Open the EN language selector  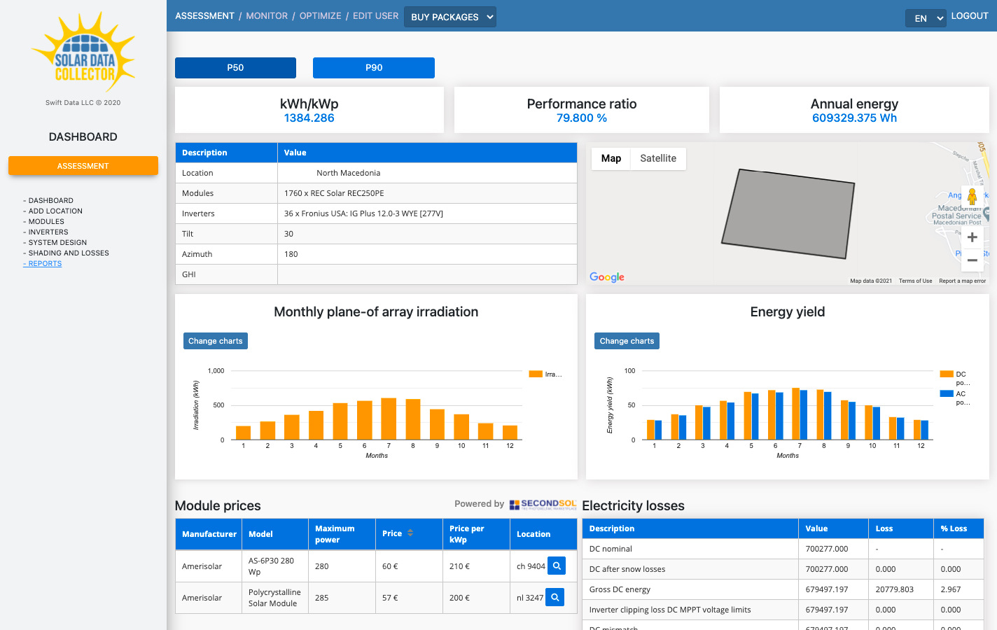click(x=926, y=18)
